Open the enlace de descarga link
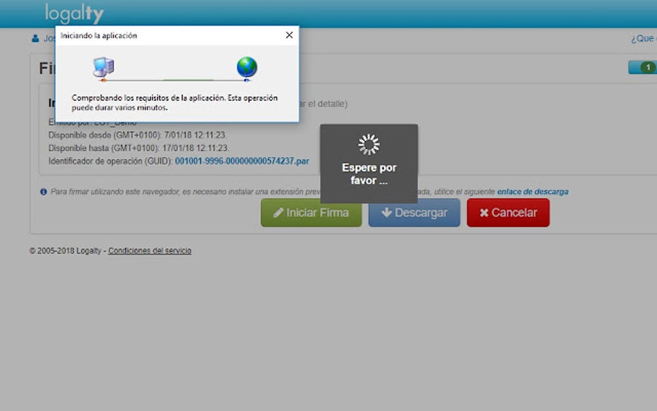 (x=532, y=191)
